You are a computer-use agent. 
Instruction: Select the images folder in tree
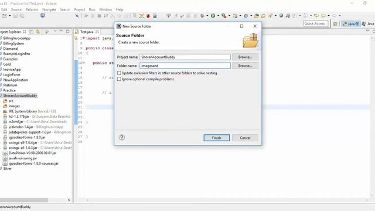pyautogui.click(x=14, y=106)
